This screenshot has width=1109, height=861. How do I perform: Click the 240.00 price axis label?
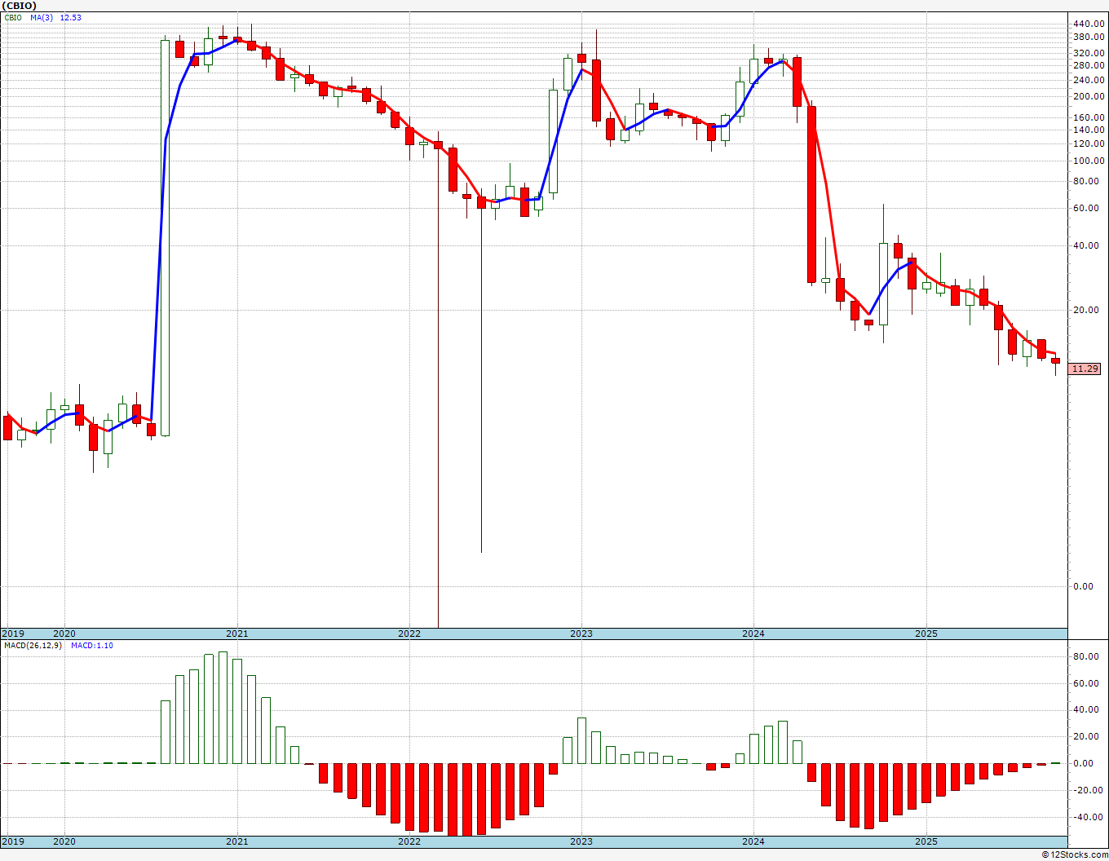pos(1089,80)
